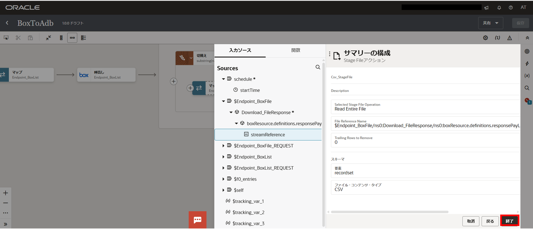Open the integration settings gear icon
The height and width of the screenshot is (229, 533).
click(x=485, y=38)
